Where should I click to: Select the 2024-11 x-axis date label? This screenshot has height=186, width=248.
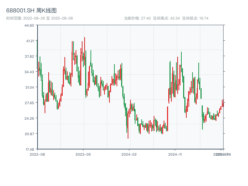(175, 154)
